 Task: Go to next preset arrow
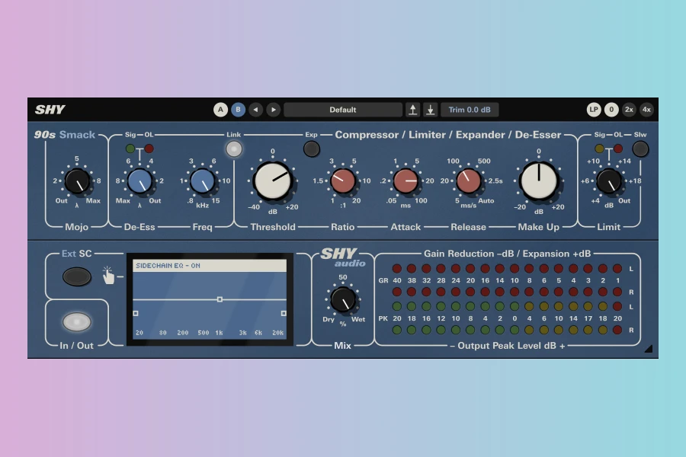tap(274, 110)
